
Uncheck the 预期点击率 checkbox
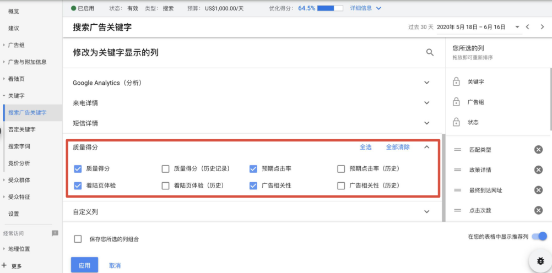pos(253,169)
